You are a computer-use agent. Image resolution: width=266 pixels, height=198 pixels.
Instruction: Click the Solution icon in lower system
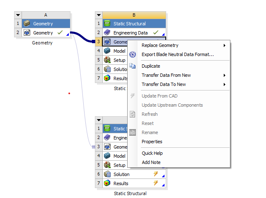tap(107, 174)
